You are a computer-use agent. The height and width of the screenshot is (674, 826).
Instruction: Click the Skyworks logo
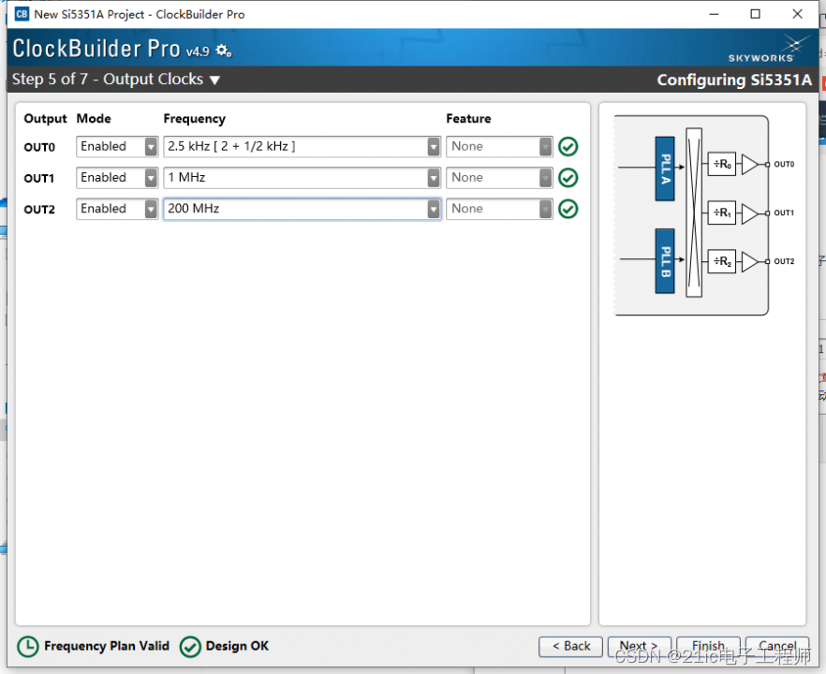tap(768, 50)
